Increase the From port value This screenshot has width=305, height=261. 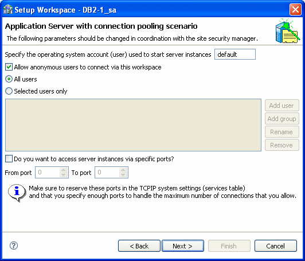(x=63, y=170)
